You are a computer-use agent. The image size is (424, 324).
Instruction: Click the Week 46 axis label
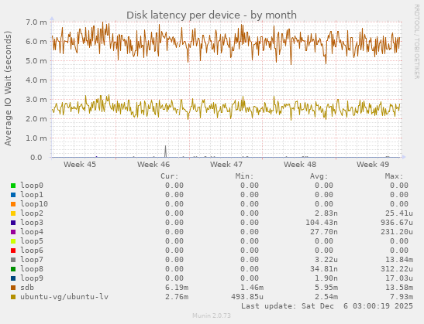coord(153,164)
